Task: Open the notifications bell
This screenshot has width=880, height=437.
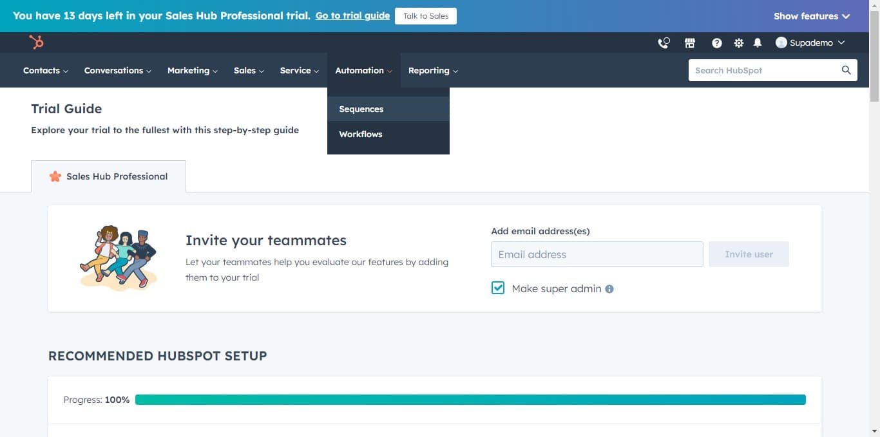Action: click(758, 43)
